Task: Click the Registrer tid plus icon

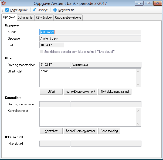Action: [x=55, y=10]
